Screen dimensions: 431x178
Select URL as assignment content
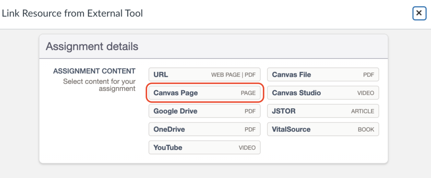click(x=205, y=75)
